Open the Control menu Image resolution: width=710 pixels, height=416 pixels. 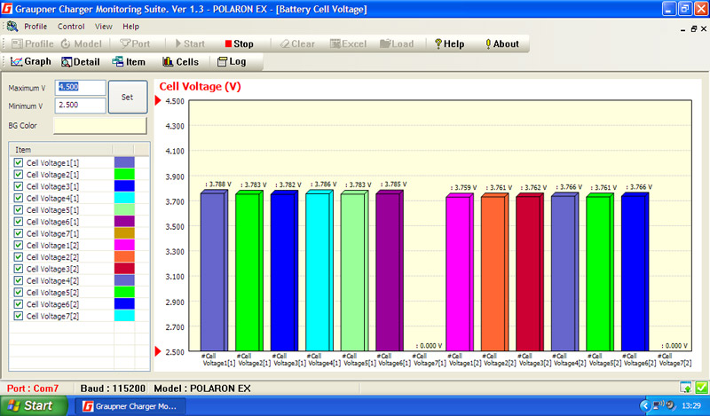tap(71, 27)
